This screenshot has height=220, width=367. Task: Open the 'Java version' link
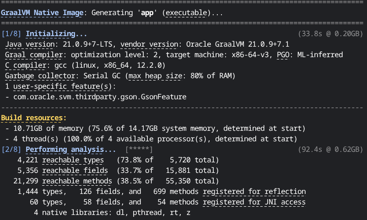30,44
